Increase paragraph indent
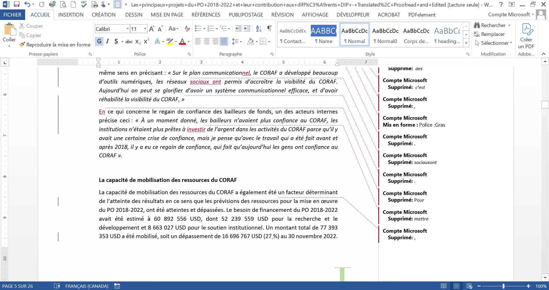The width and height of the screenshot is (549, 290). pyautogui.click(x=247, y=29)
